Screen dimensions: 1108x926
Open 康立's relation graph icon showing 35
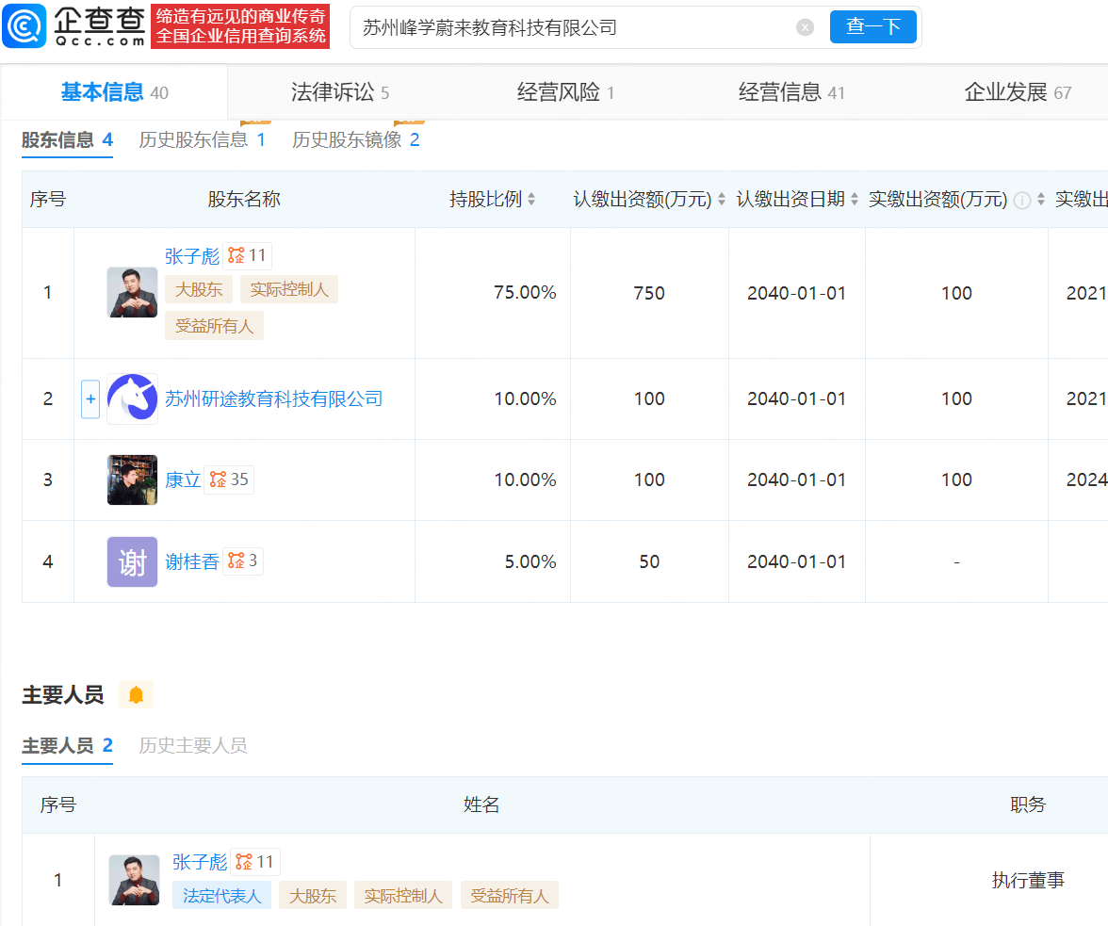(x=229, y=479)
